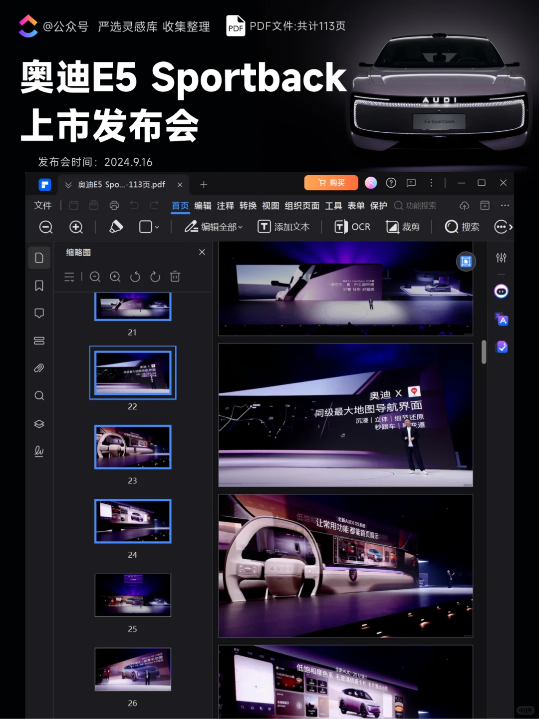The width and height of the screenshot is (539, 719).
Task: Run the OCR tool
Action: coord(352,227)
